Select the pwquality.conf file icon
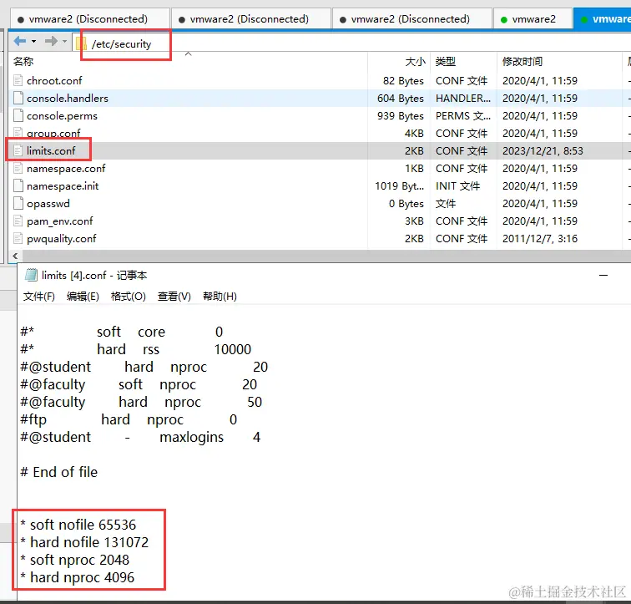Screen dimensions: 631x604 [x=18, y=239]
